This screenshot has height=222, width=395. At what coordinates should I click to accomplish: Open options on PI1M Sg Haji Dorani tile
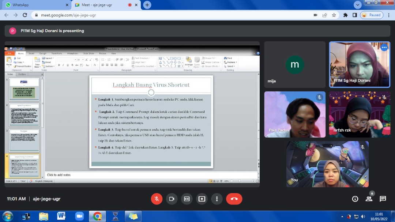click(x=384, y=48)
